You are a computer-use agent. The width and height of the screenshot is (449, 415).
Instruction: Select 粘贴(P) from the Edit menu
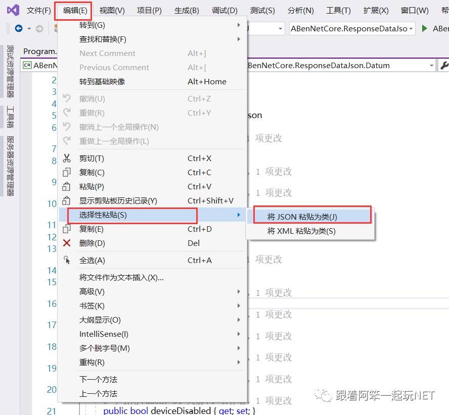click(x=152, y=186)
